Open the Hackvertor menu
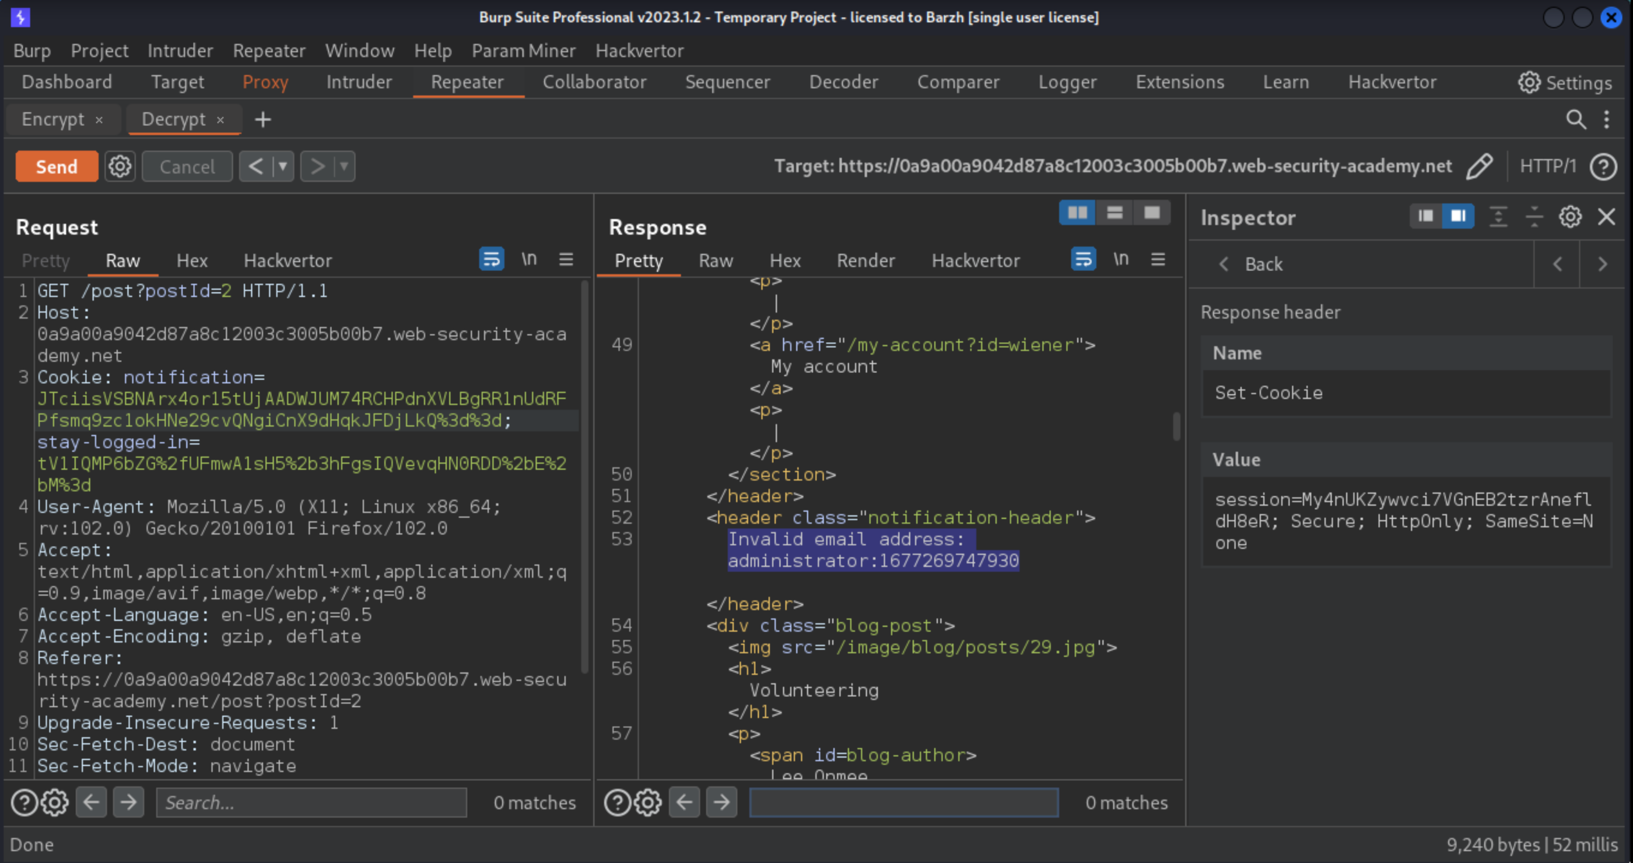 [639, 51]
